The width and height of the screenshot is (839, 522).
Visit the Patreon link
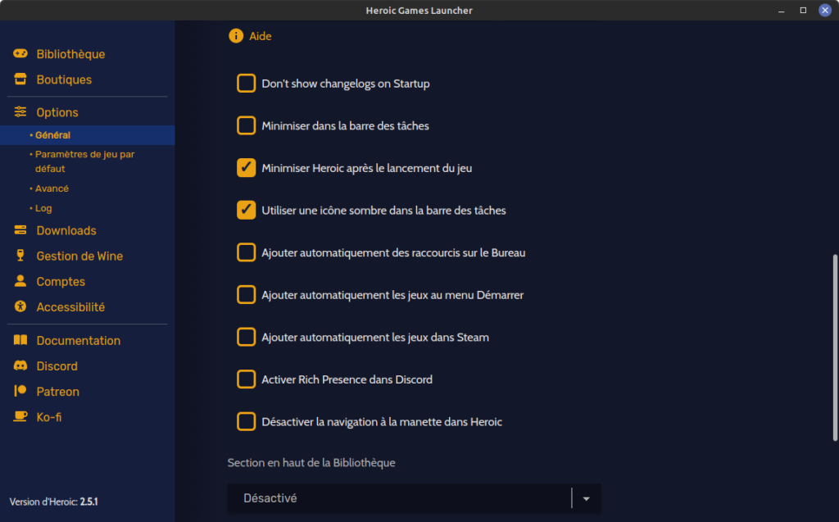[x=58, y=392]
